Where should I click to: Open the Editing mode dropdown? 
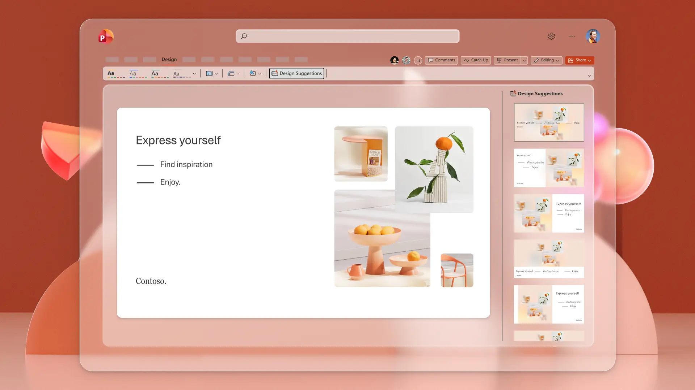coord(557,60)
